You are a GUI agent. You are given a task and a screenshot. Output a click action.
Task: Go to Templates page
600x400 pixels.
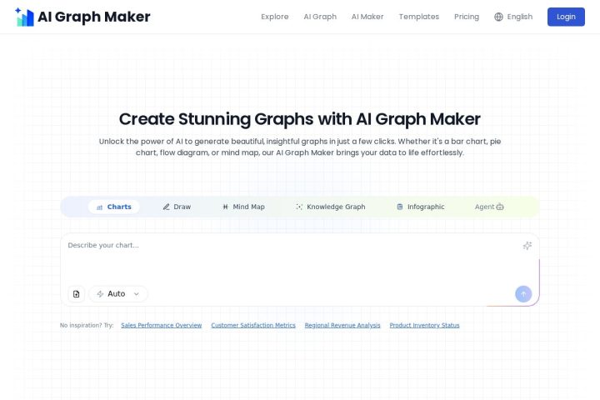point(419,17)
